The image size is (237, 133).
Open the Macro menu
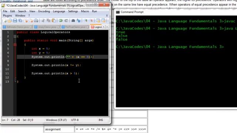[85, 11]
